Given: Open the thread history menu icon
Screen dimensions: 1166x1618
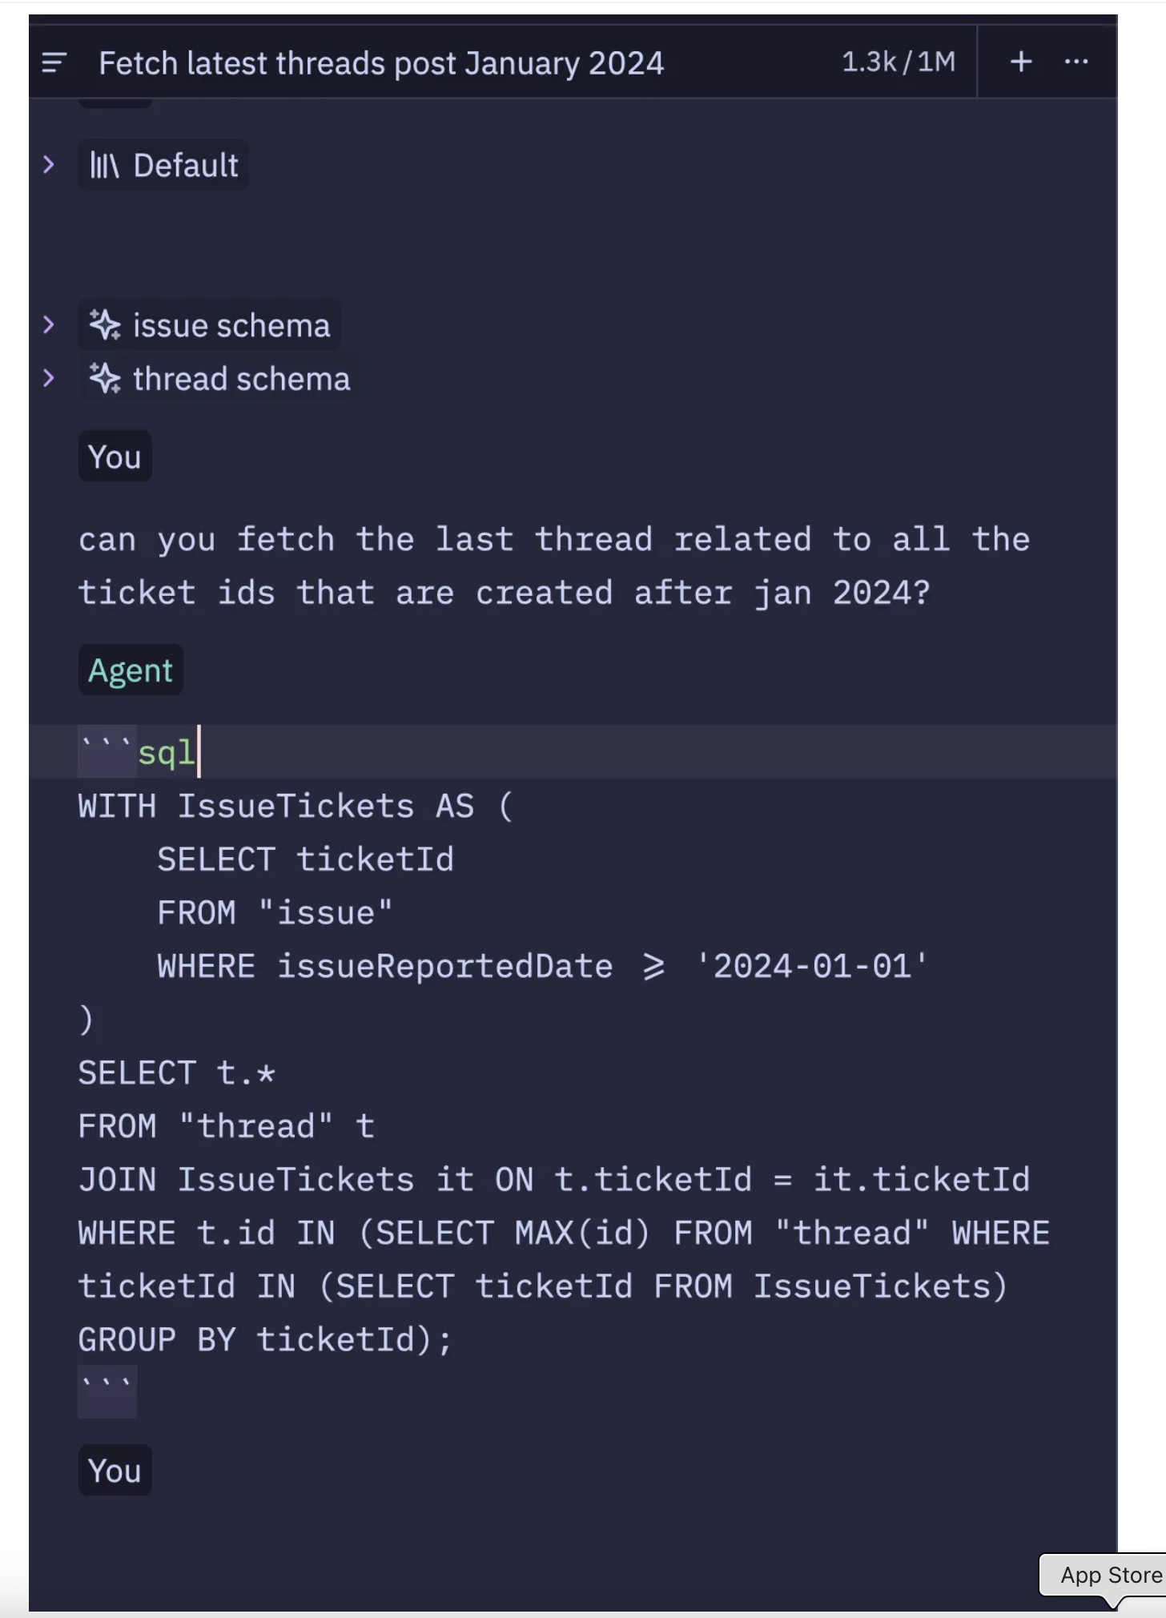Looking at the screenshot, I should pyautogui.click(x=54, y=62).
